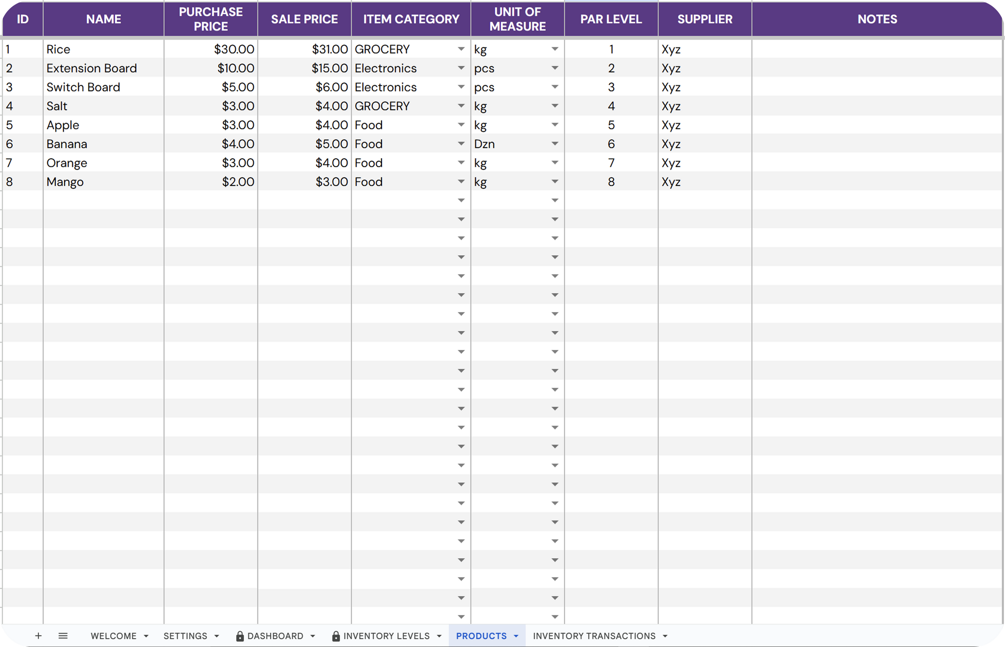Viewport: 1005px width, 647px height.
Task: Open the Inventory Transactions tab arrow menu
Action: (x=665, y=636)
